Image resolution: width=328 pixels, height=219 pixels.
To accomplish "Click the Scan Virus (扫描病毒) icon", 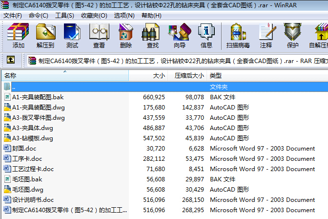I will click(x=238, y=32).
